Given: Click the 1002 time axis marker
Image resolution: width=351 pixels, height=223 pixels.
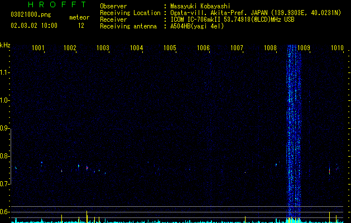Looking at the screenshot, I should coord(70,47).
